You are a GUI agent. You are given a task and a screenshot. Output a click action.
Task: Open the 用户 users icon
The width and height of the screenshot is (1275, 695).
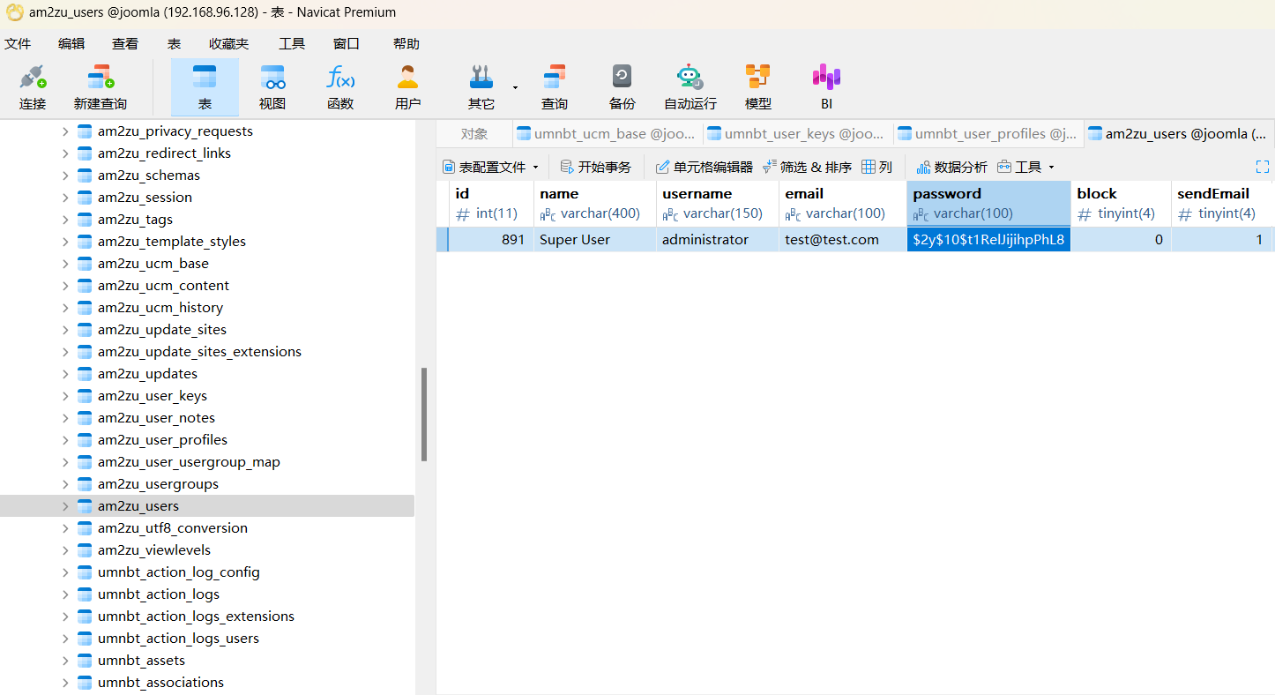pyautogui.click(x=407, y=87)
